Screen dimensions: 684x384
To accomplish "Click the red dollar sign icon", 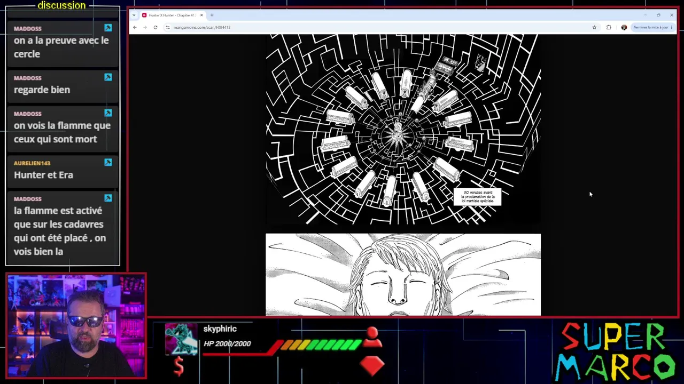I will coord(179,366).
